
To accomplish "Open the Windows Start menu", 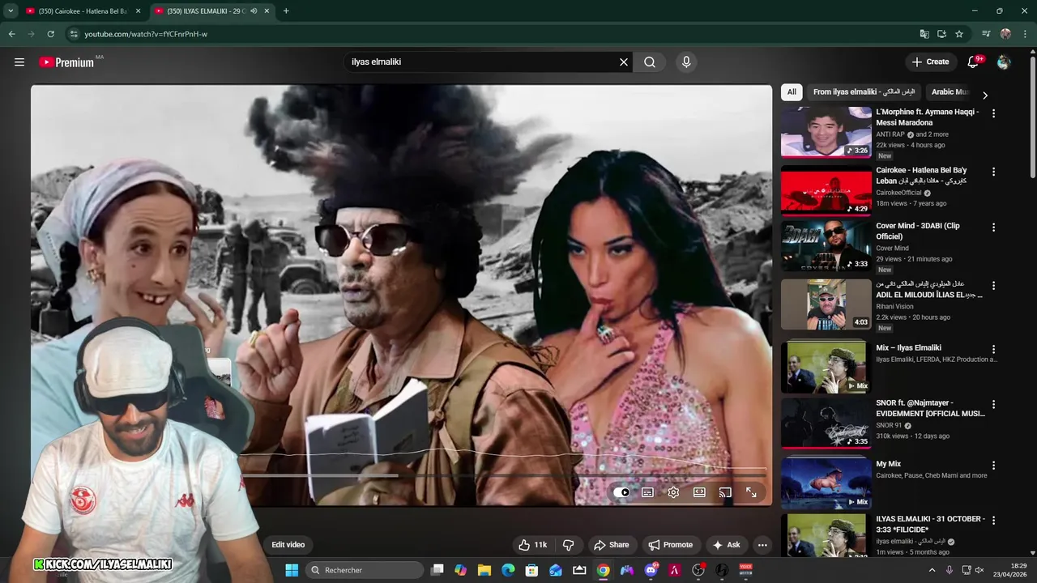I will pos(292,570).
